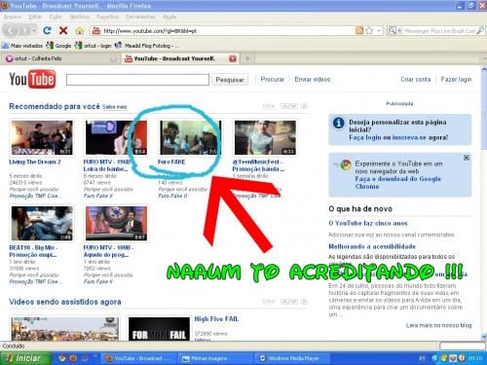Image resolution: width=487 pixels, height=365 pixels.
Task: Open the browser home page icon
Action: (80, 31)
